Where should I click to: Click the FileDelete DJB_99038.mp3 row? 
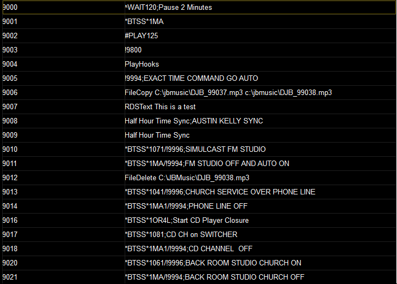[199, 177]
